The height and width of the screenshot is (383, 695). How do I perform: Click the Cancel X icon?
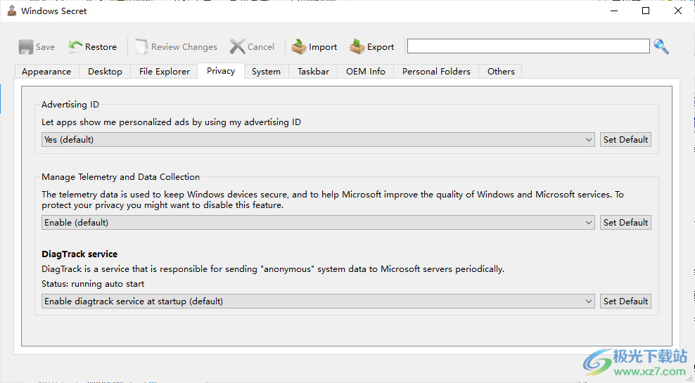coord(238,47)
